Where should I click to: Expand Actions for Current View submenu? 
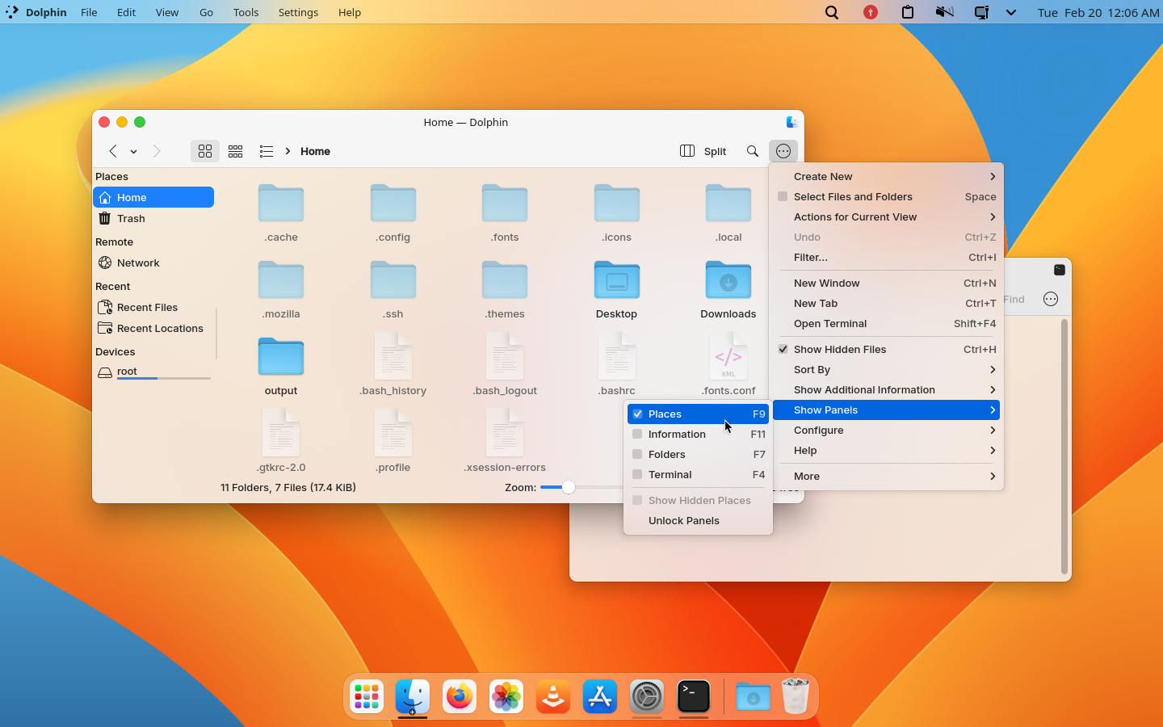[886, 216]
